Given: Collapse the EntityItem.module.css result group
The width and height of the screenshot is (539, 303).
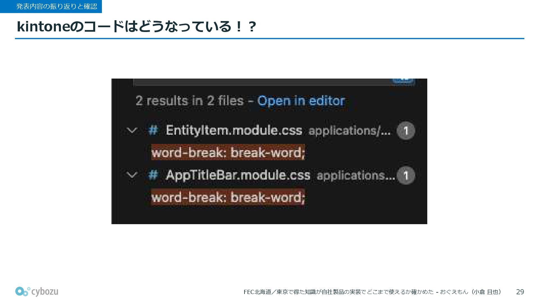Looking at the screenshot, I should coord(132,130).
